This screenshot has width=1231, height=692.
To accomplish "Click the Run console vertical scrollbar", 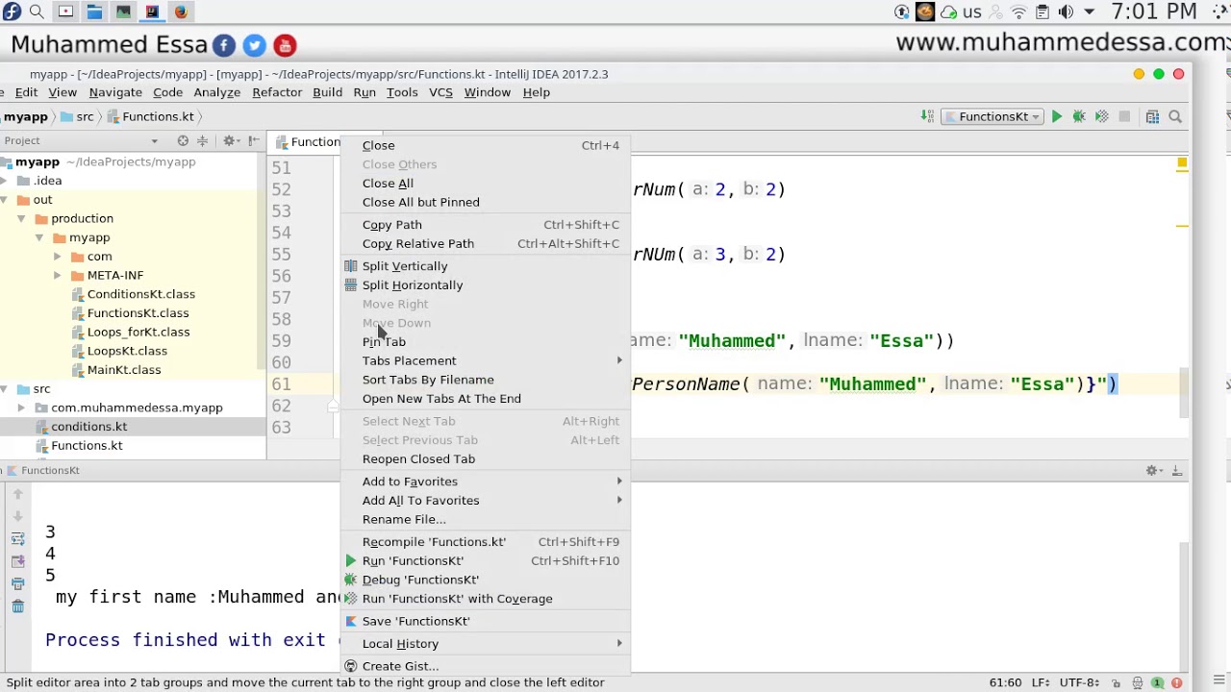I will [1185, 607].
